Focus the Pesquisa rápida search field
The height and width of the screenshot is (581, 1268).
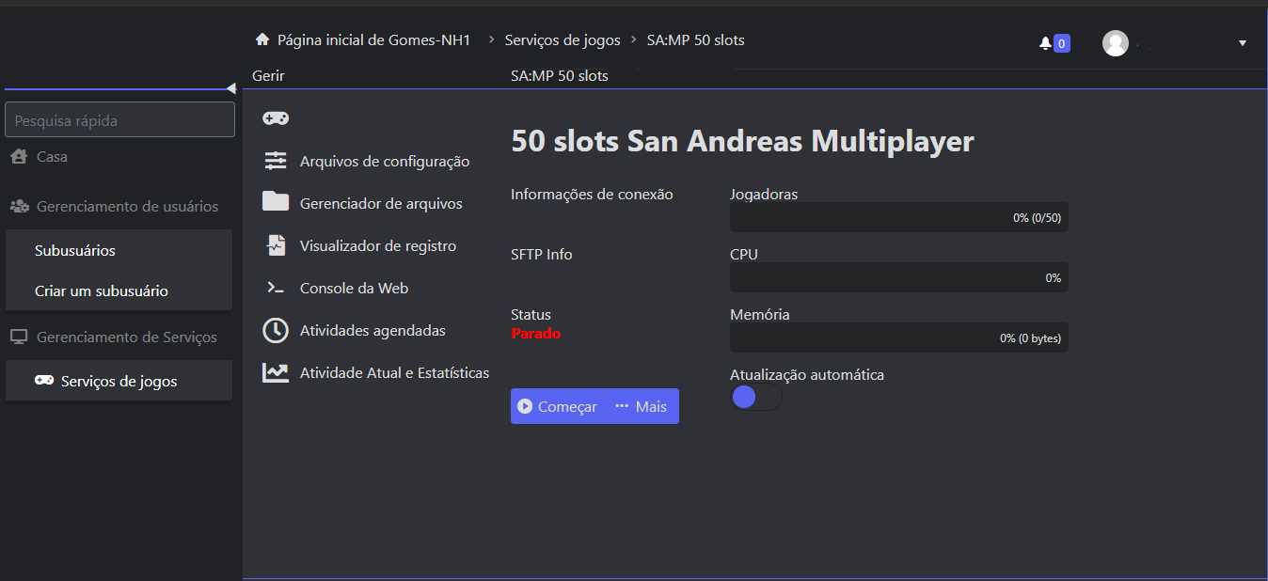click(120, 119)
